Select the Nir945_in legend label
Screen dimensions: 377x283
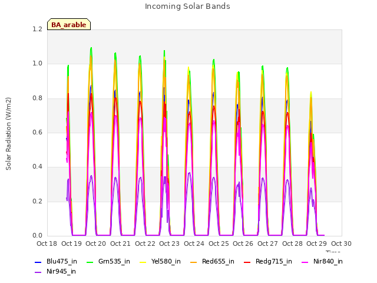[61, 272]
